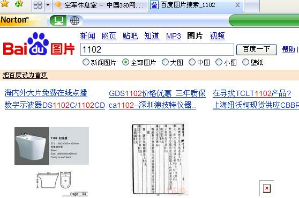Screen dimensions: 299x198
Task: Open the 新闻 search category
Action: (x=88, y=36)
